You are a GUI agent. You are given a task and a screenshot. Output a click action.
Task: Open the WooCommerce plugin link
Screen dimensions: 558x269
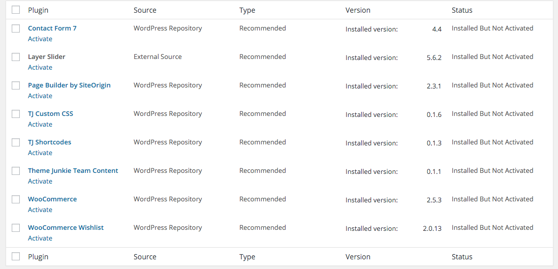click(x=52, y=199)
